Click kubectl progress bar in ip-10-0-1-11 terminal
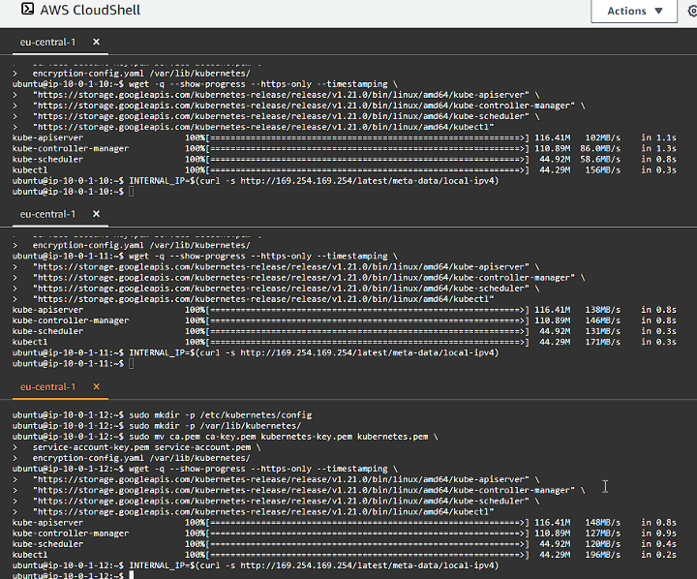697x579 pixels. (x=367, y=342)
